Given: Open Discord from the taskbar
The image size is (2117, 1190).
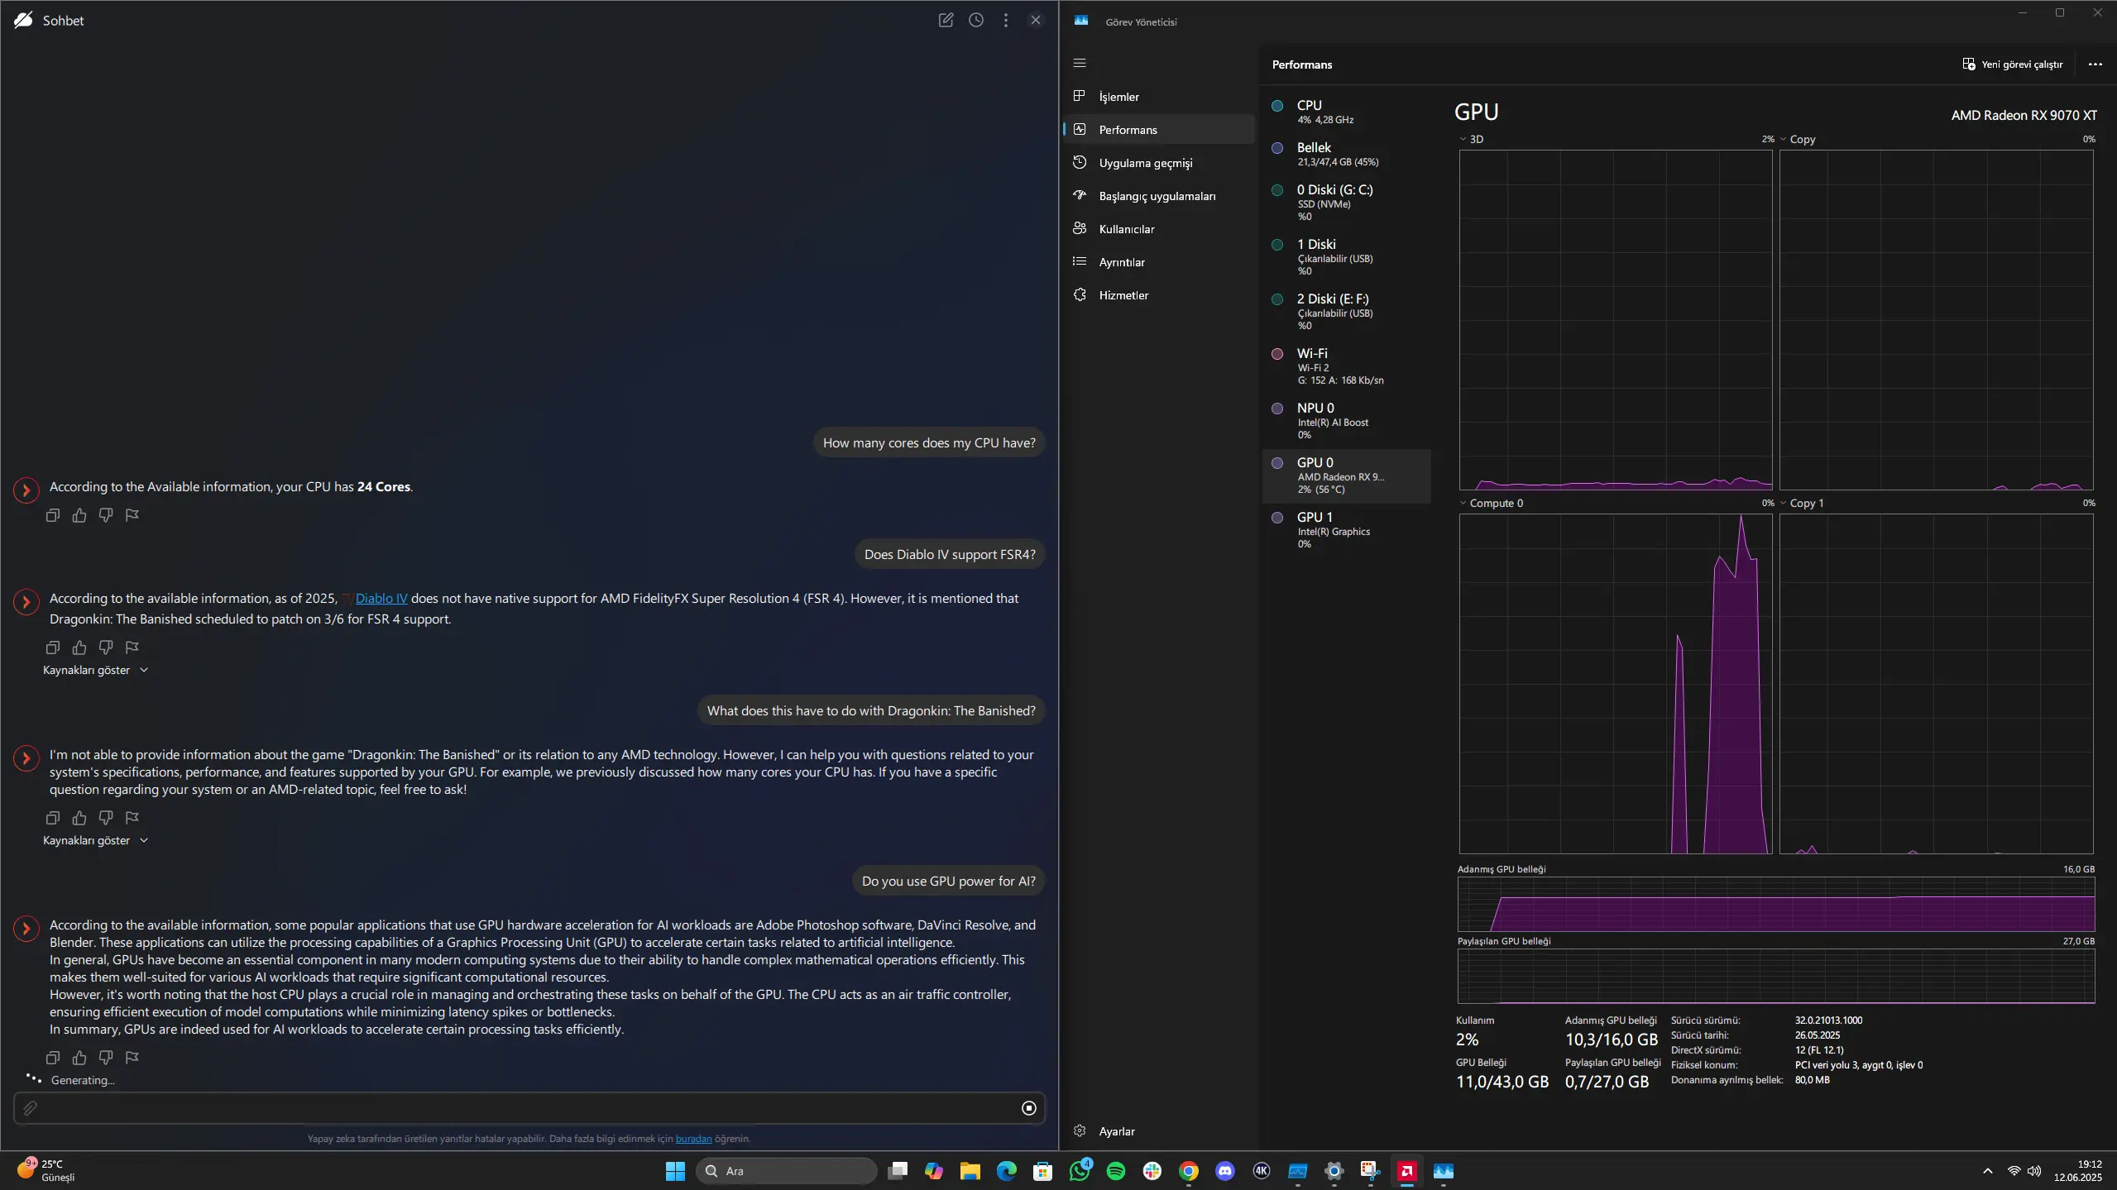Looking at the screenshot, I should pyautogui.click(x=1225, y=1171).
